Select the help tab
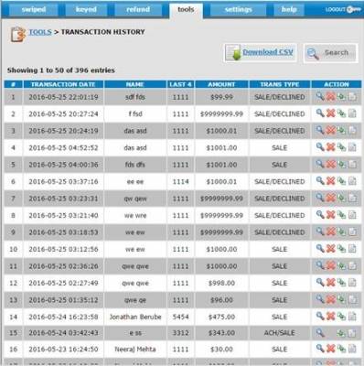This screenshot has height=366, width=364. pyautogui.click(x=289, y=9)
